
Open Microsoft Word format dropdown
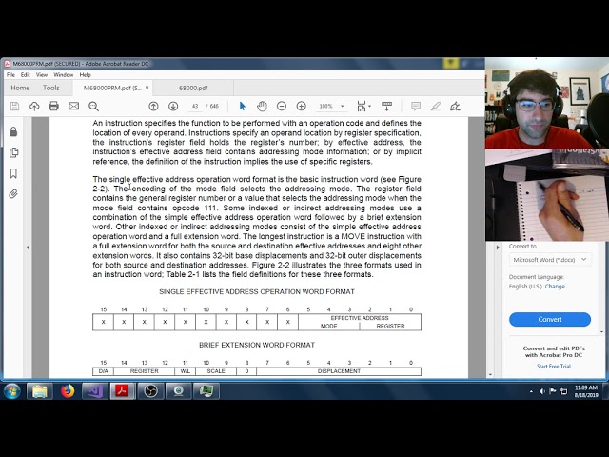pyautogui.click(x=550, y=260)
